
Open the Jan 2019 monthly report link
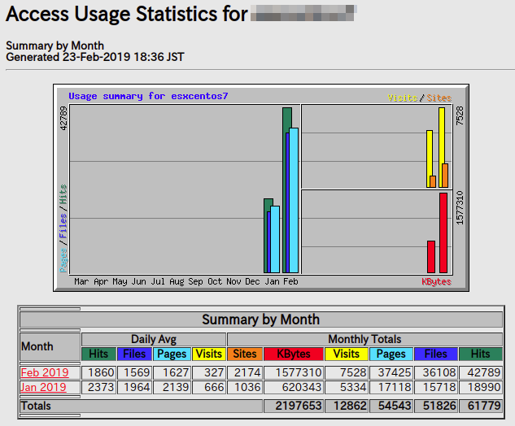(44, 388)
